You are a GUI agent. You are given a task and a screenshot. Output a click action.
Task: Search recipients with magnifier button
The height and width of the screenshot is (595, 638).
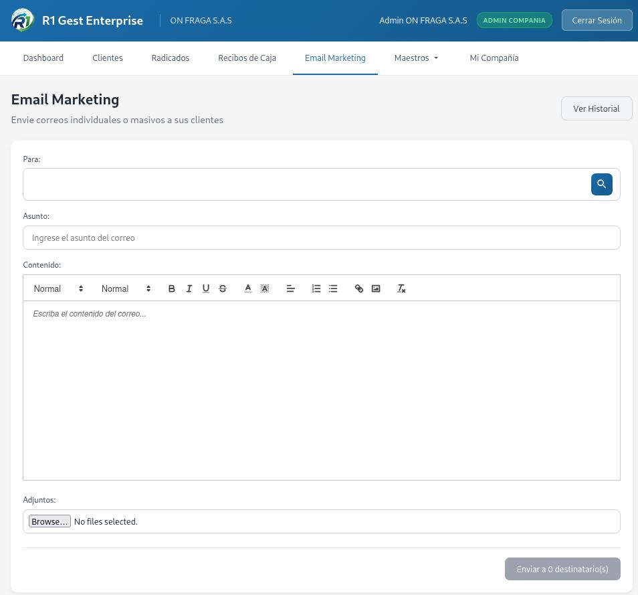click(601, 184)
